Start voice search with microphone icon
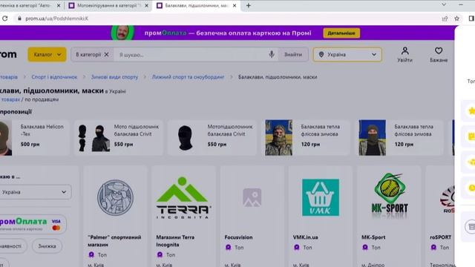The image size is (475, 267). coord(272,54)
